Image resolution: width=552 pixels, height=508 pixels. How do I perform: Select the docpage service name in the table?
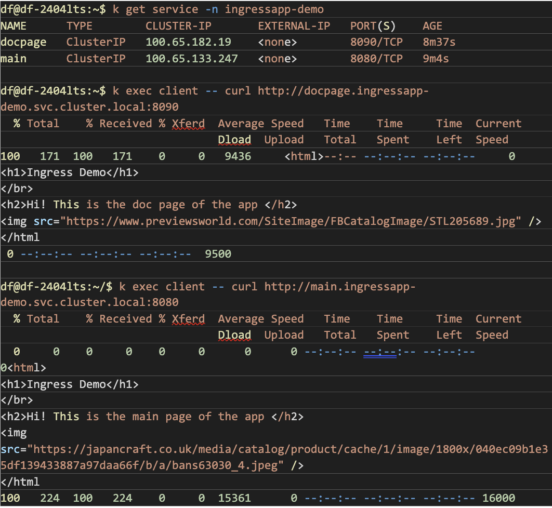23,42
